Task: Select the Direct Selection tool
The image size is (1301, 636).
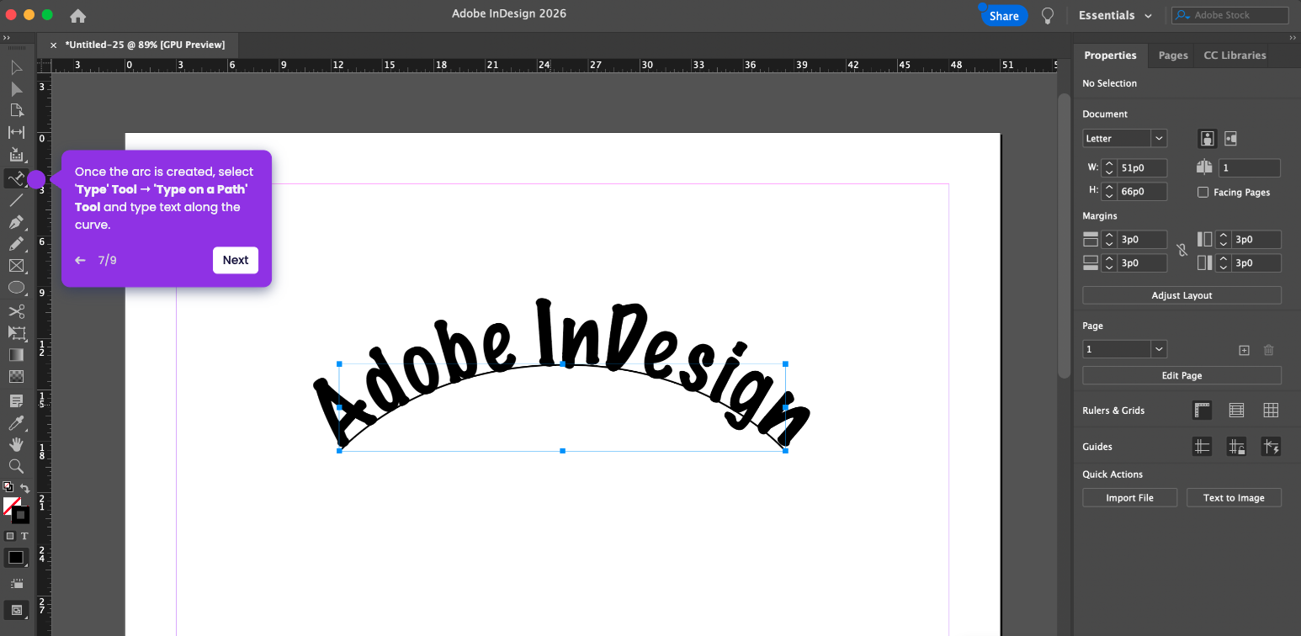Action: point(16,88)
